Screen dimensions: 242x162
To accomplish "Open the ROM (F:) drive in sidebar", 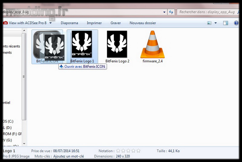I will tap(12, 134).
